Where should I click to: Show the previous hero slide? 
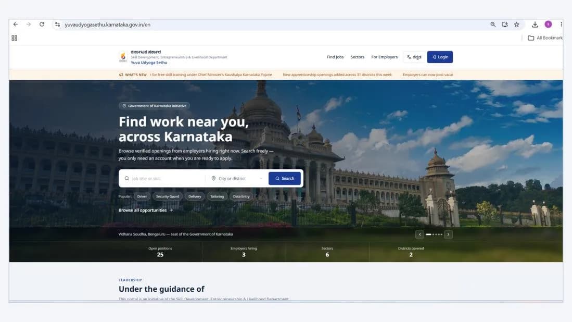click(420, 234)
